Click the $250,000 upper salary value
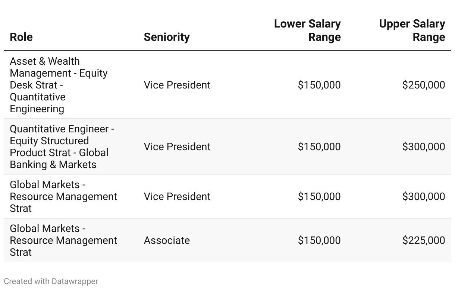 423,85
